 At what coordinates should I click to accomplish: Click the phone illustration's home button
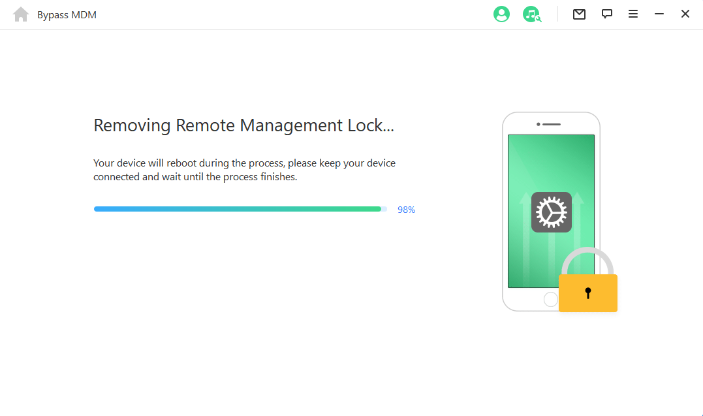(551, 299)
